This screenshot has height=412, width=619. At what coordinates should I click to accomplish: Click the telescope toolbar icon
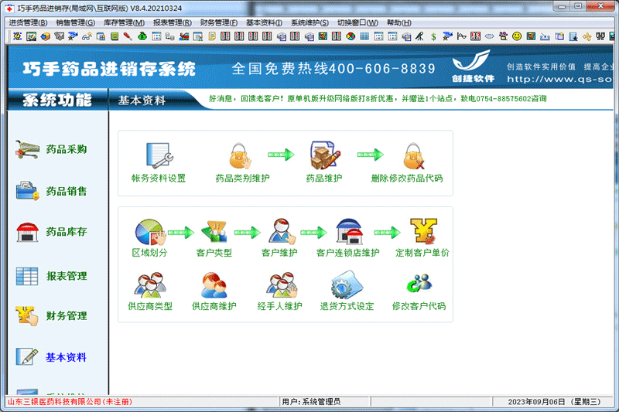(x=419, y=36)
